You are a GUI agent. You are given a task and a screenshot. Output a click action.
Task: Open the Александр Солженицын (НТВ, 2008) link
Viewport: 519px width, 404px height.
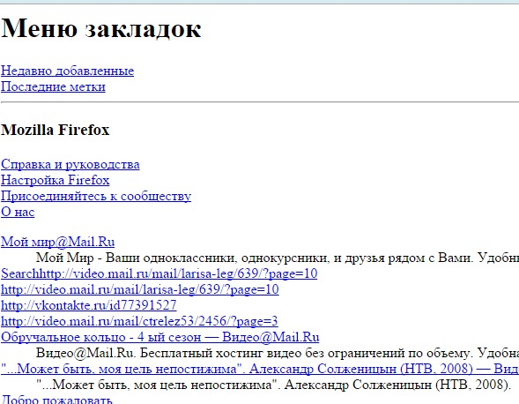pos(260,369)
